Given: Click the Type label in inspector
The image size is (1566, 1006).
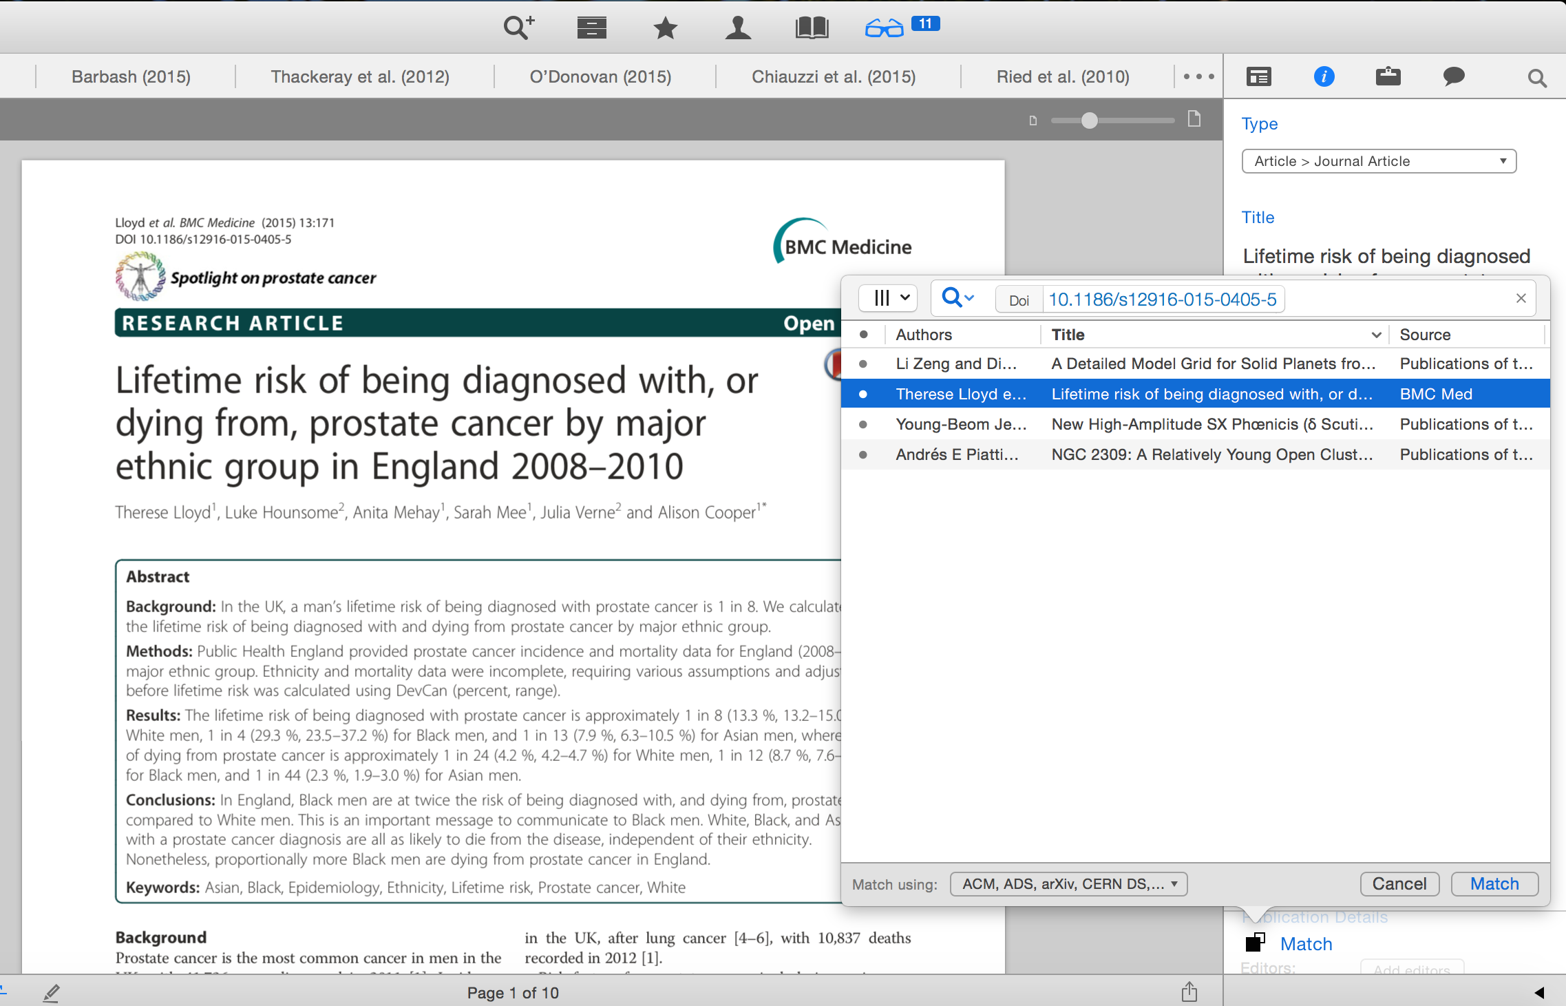Looking at the screenshot, I should (x=1259, y=124).
